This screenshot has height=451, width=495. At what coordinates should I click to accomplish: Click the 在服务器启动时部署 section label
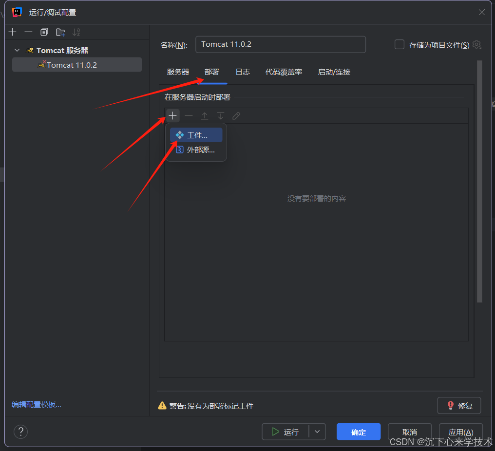click(x=197, y=97)
